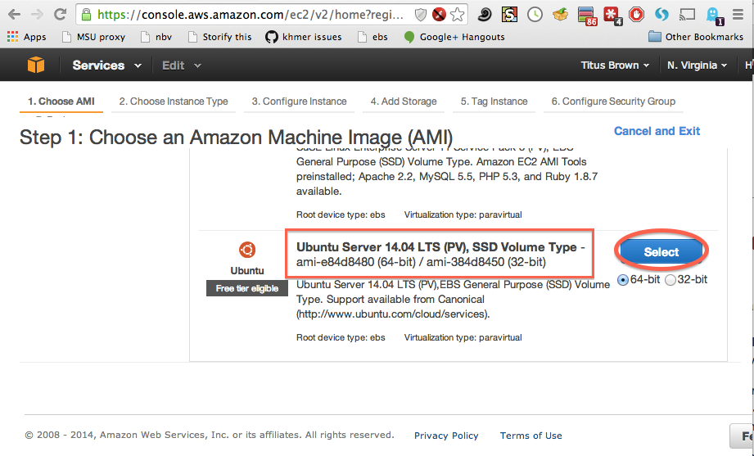Screen dimensions: 754x456
Task: Go back with the browser back arrow
Action: pyautogui.click(x=15, y=15)
